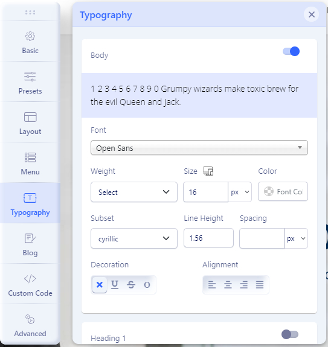
Task: Enable the Heading 1 typography toggle
Action: click(290, 334)
